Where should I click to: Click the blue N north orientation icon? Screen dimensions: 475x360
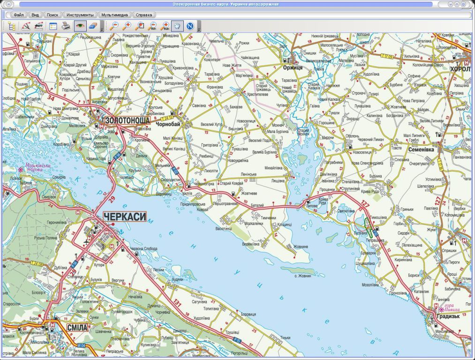click(x=190, y=26)
